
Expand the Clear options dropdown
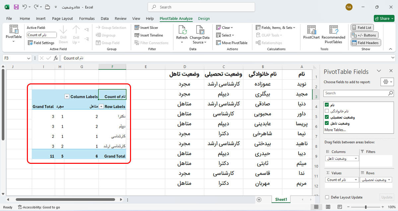pos(232,27)
